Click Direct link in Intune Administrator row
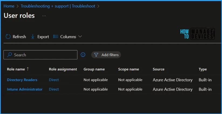 tap(54, 89)
